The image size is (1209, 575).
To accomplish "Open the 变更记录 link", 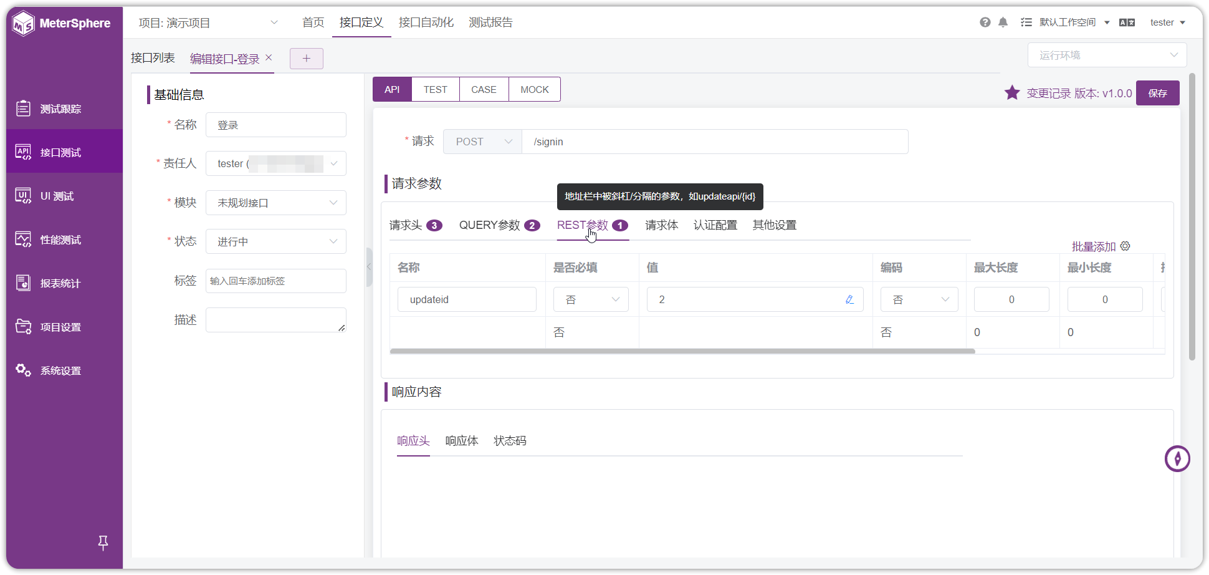I will click(x=1049, y=93).
